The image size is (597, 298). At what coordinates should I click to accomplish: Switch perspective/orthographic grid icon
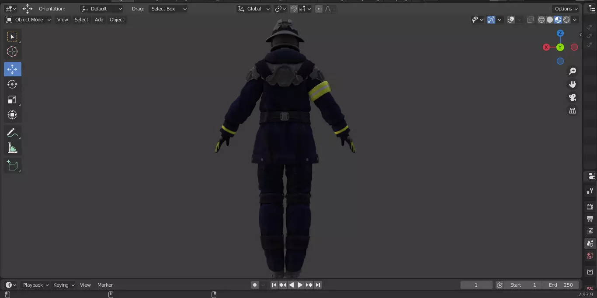pyautogui.click(x=572, y=111)
